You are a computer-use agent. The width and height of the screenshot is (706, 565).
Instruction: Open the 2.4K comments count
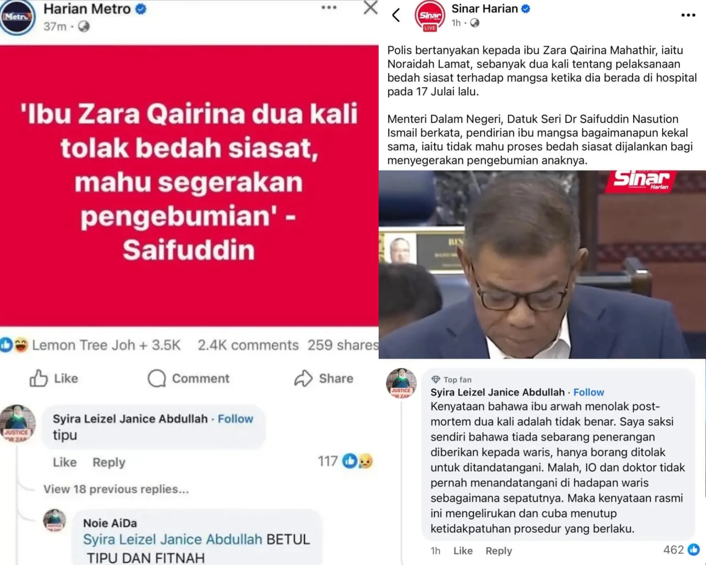click(x=248, y=345)
